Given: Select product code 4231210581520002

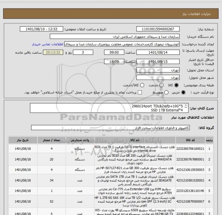Looking at the screenshot, I should 190,180.
